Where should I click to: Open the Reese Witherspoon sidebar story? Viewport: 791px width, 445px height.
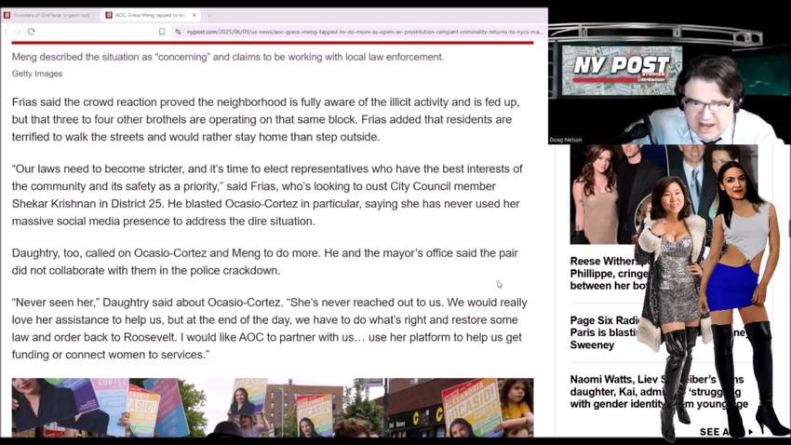pyautogui.click(x=609, y=274)
